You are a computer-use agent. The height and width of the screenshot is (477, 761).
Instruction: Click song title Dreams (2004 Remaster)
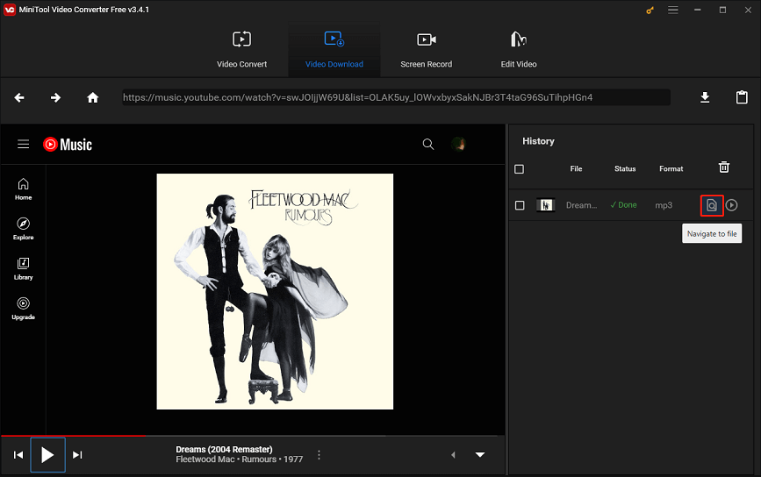click(224, 449)
